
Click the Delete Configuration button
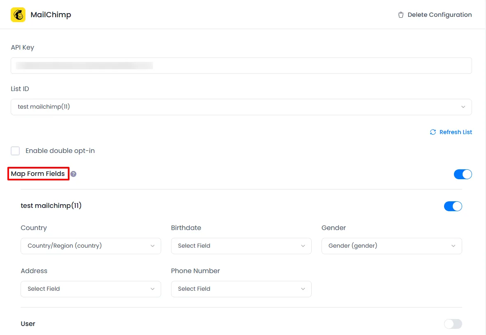(x=439, y=15)
